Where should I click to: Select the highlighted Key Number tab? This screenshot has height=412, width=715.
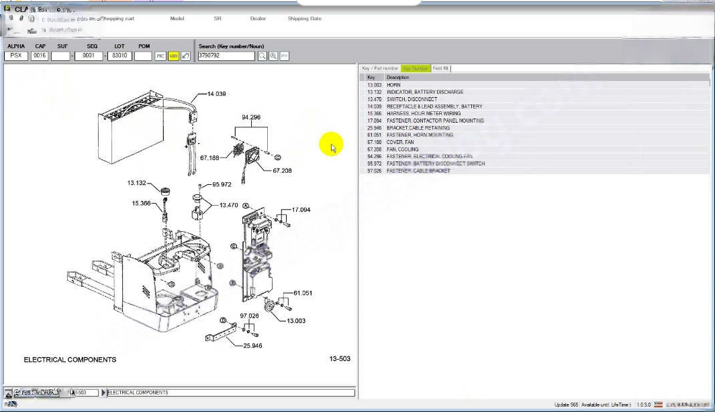(415, 68)
